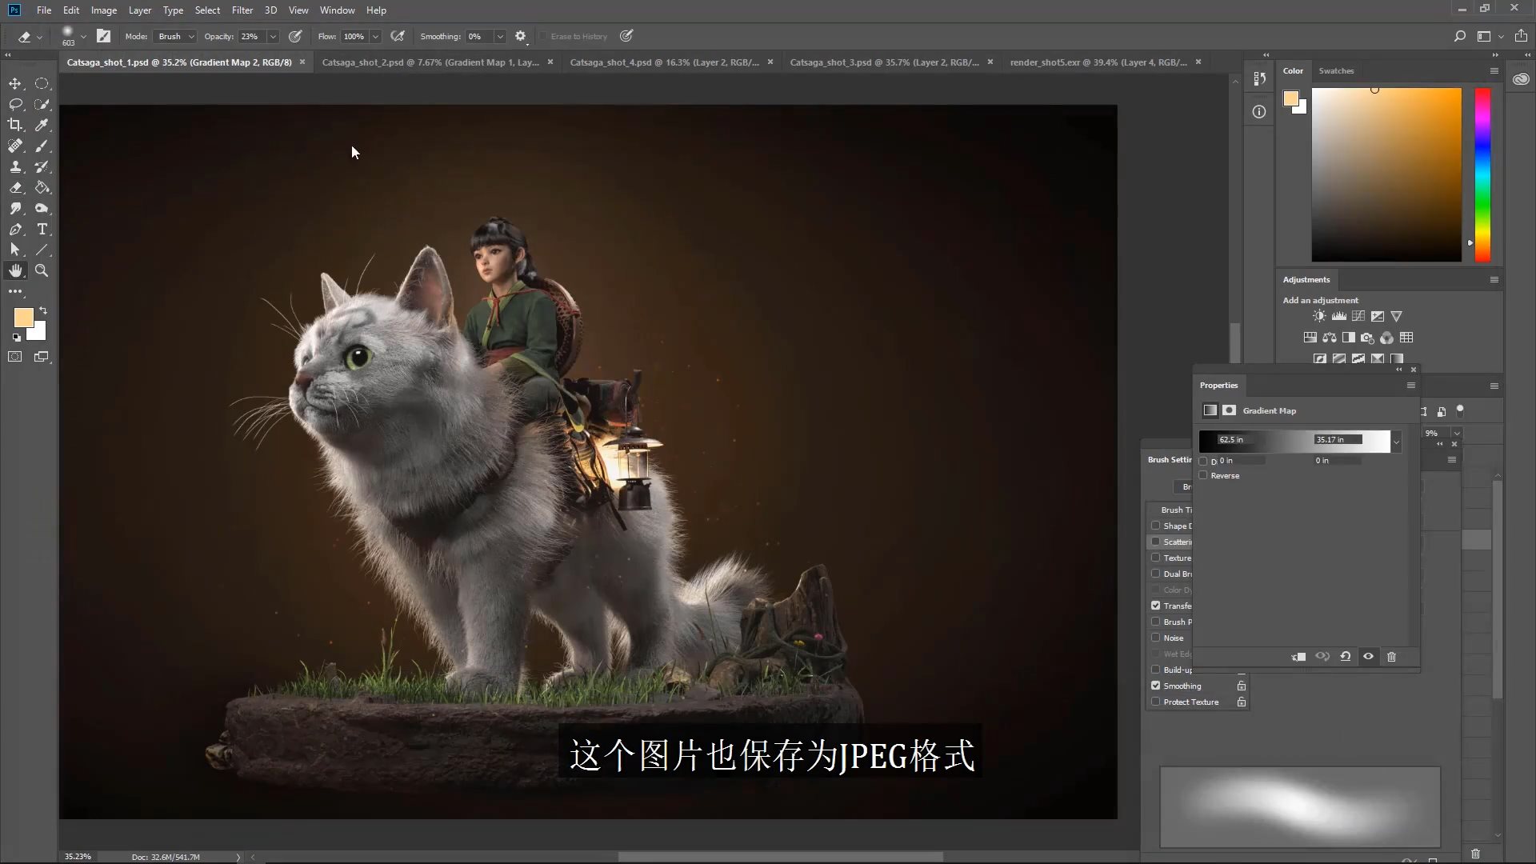
Task: Open the Smoothing options gear
Action: [521, 36]
